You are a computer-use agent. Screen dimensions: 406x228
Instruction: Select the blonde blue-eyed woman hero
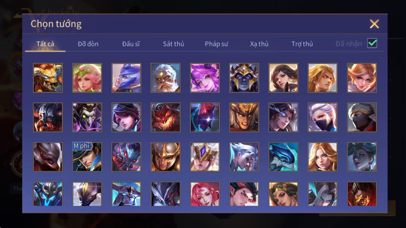pos(322,157)
